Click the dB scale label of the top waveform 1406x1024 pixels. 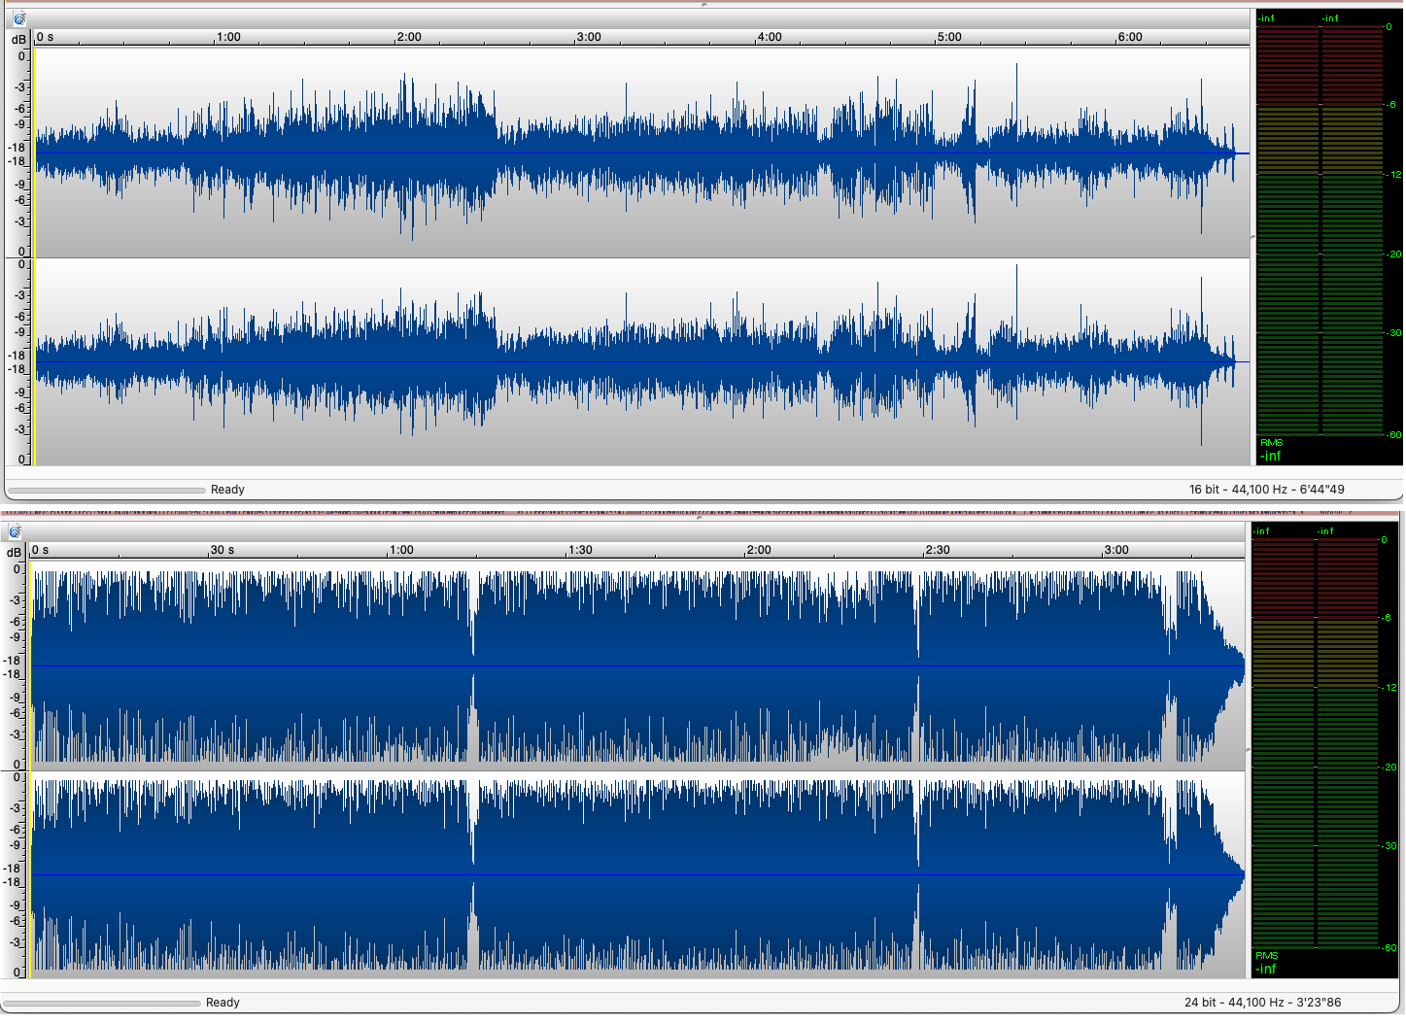coord(18,39)
